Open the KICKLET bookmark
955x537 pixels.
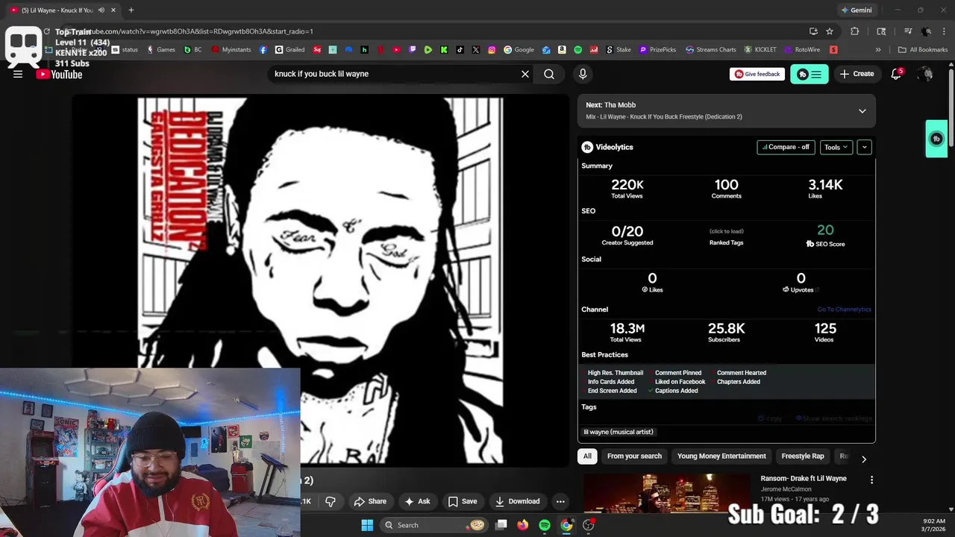pos(760,50)
